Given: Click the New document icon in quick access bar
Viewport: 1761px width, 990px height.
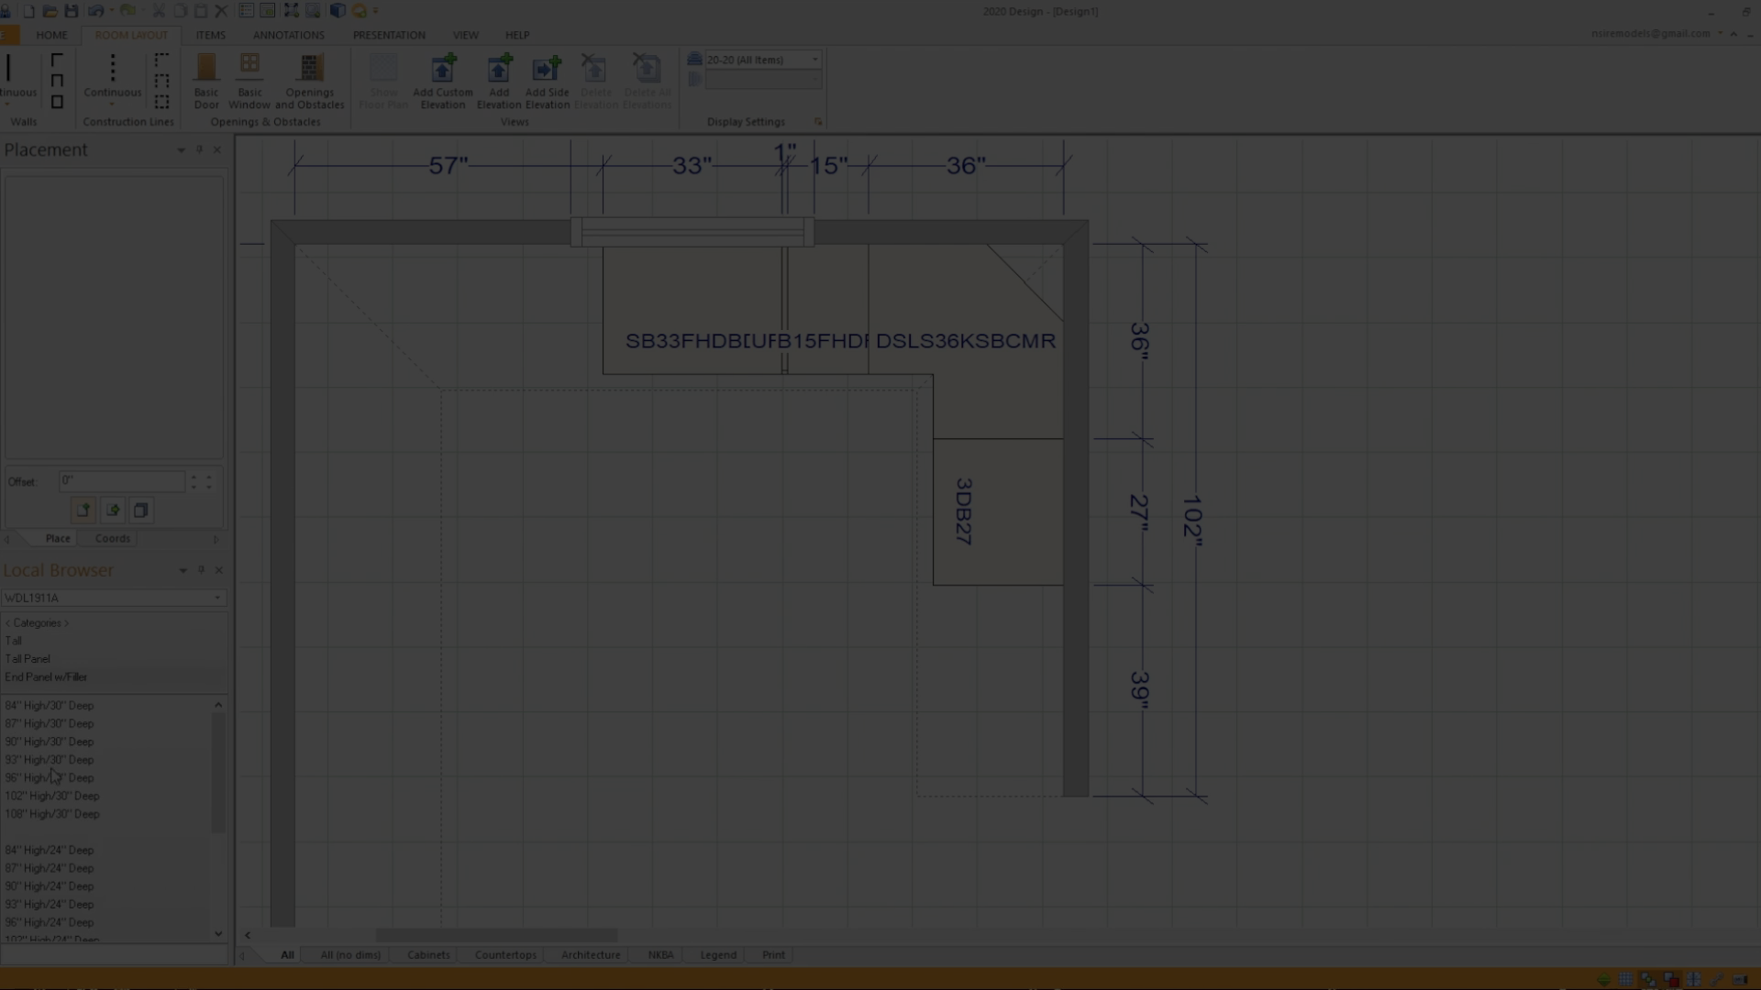Looking at the screenshot, I should click(28, 11).
